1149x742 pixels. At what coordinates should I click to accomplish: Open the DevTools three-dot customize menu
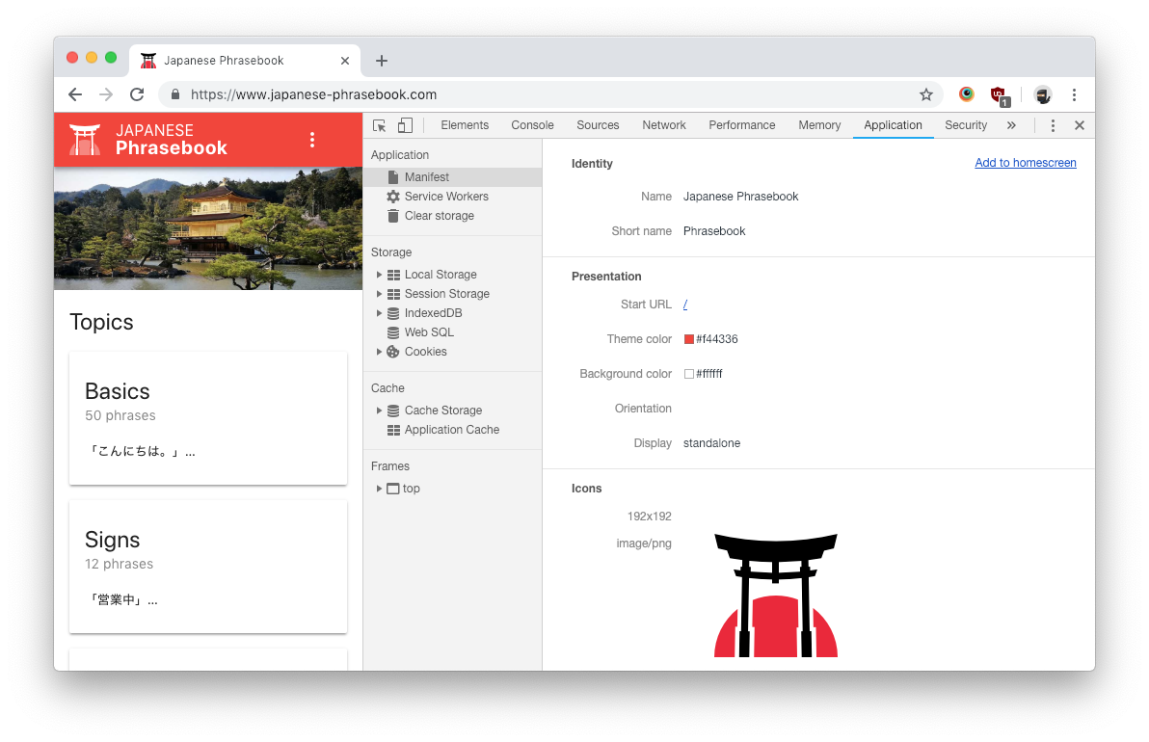pos(1053,125)
